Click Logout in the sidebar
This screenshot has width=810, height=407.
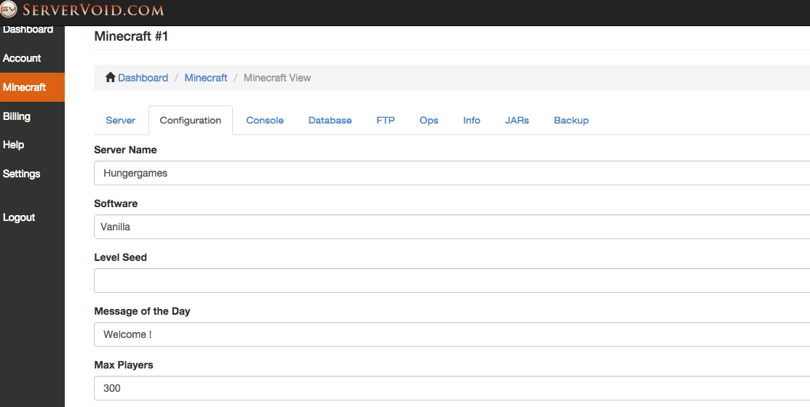click(19, 217)
